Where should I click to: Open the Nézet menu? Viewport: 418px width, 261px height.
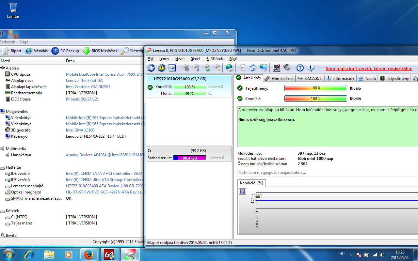pyautogui.click(x=180, y=59)
